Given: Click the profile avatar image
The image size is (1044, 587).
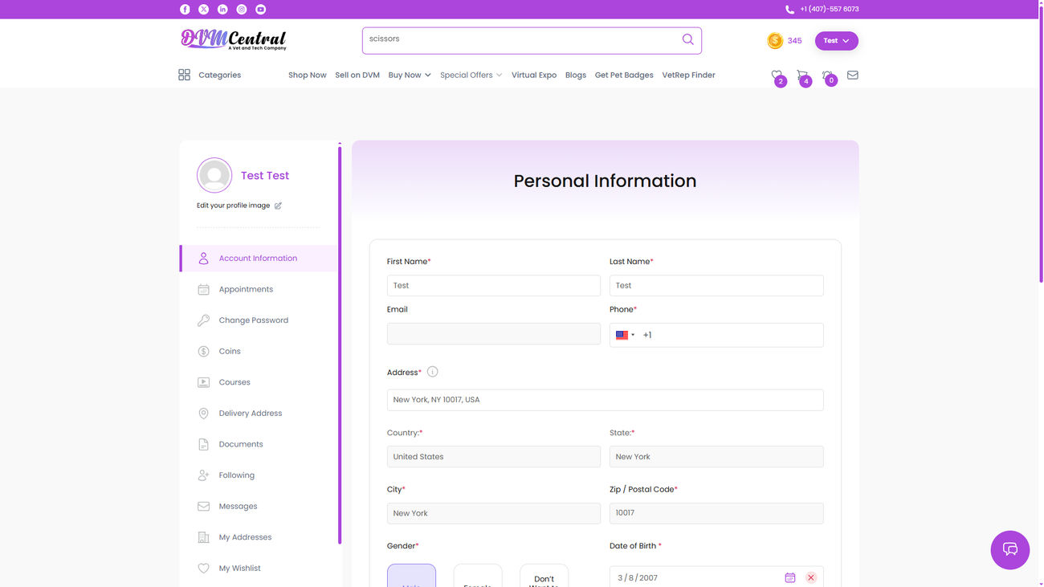Looking at the screenshot, I should pos(214,175).
